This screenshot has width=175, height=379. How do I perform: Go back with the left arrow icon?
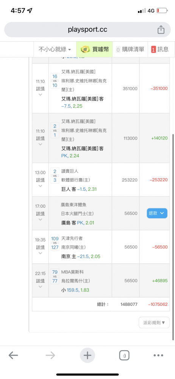click(13, 355)
